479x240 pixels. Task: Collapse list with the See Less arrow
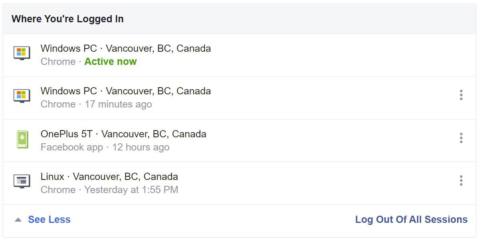[x=18, y=220]
